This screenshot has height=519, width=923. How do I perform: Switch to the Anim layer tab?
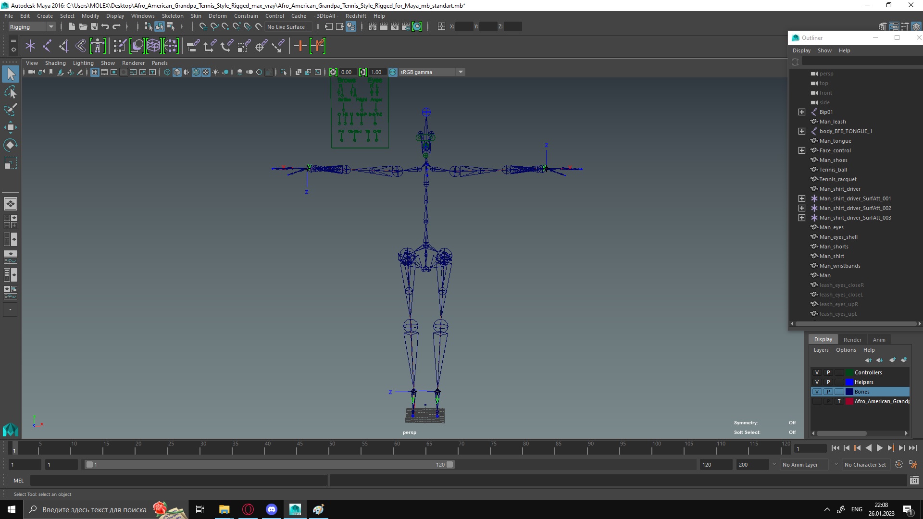[x=879, y=340]
